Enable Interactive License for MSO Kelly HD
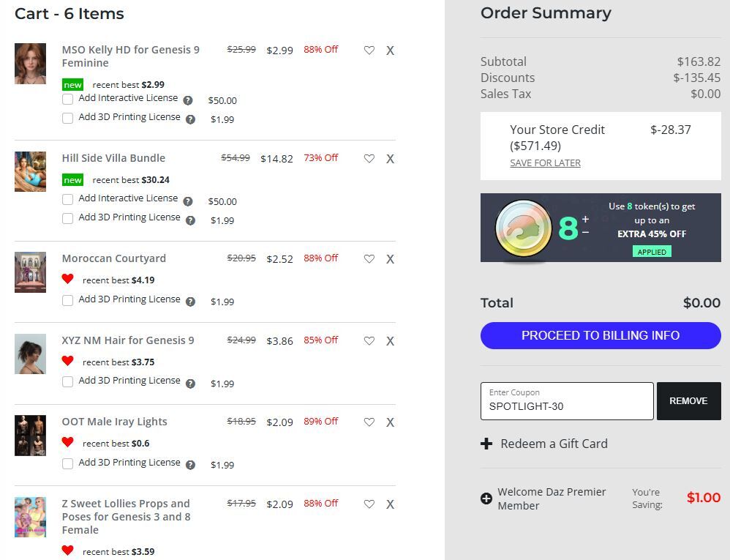 coord(68,100)
